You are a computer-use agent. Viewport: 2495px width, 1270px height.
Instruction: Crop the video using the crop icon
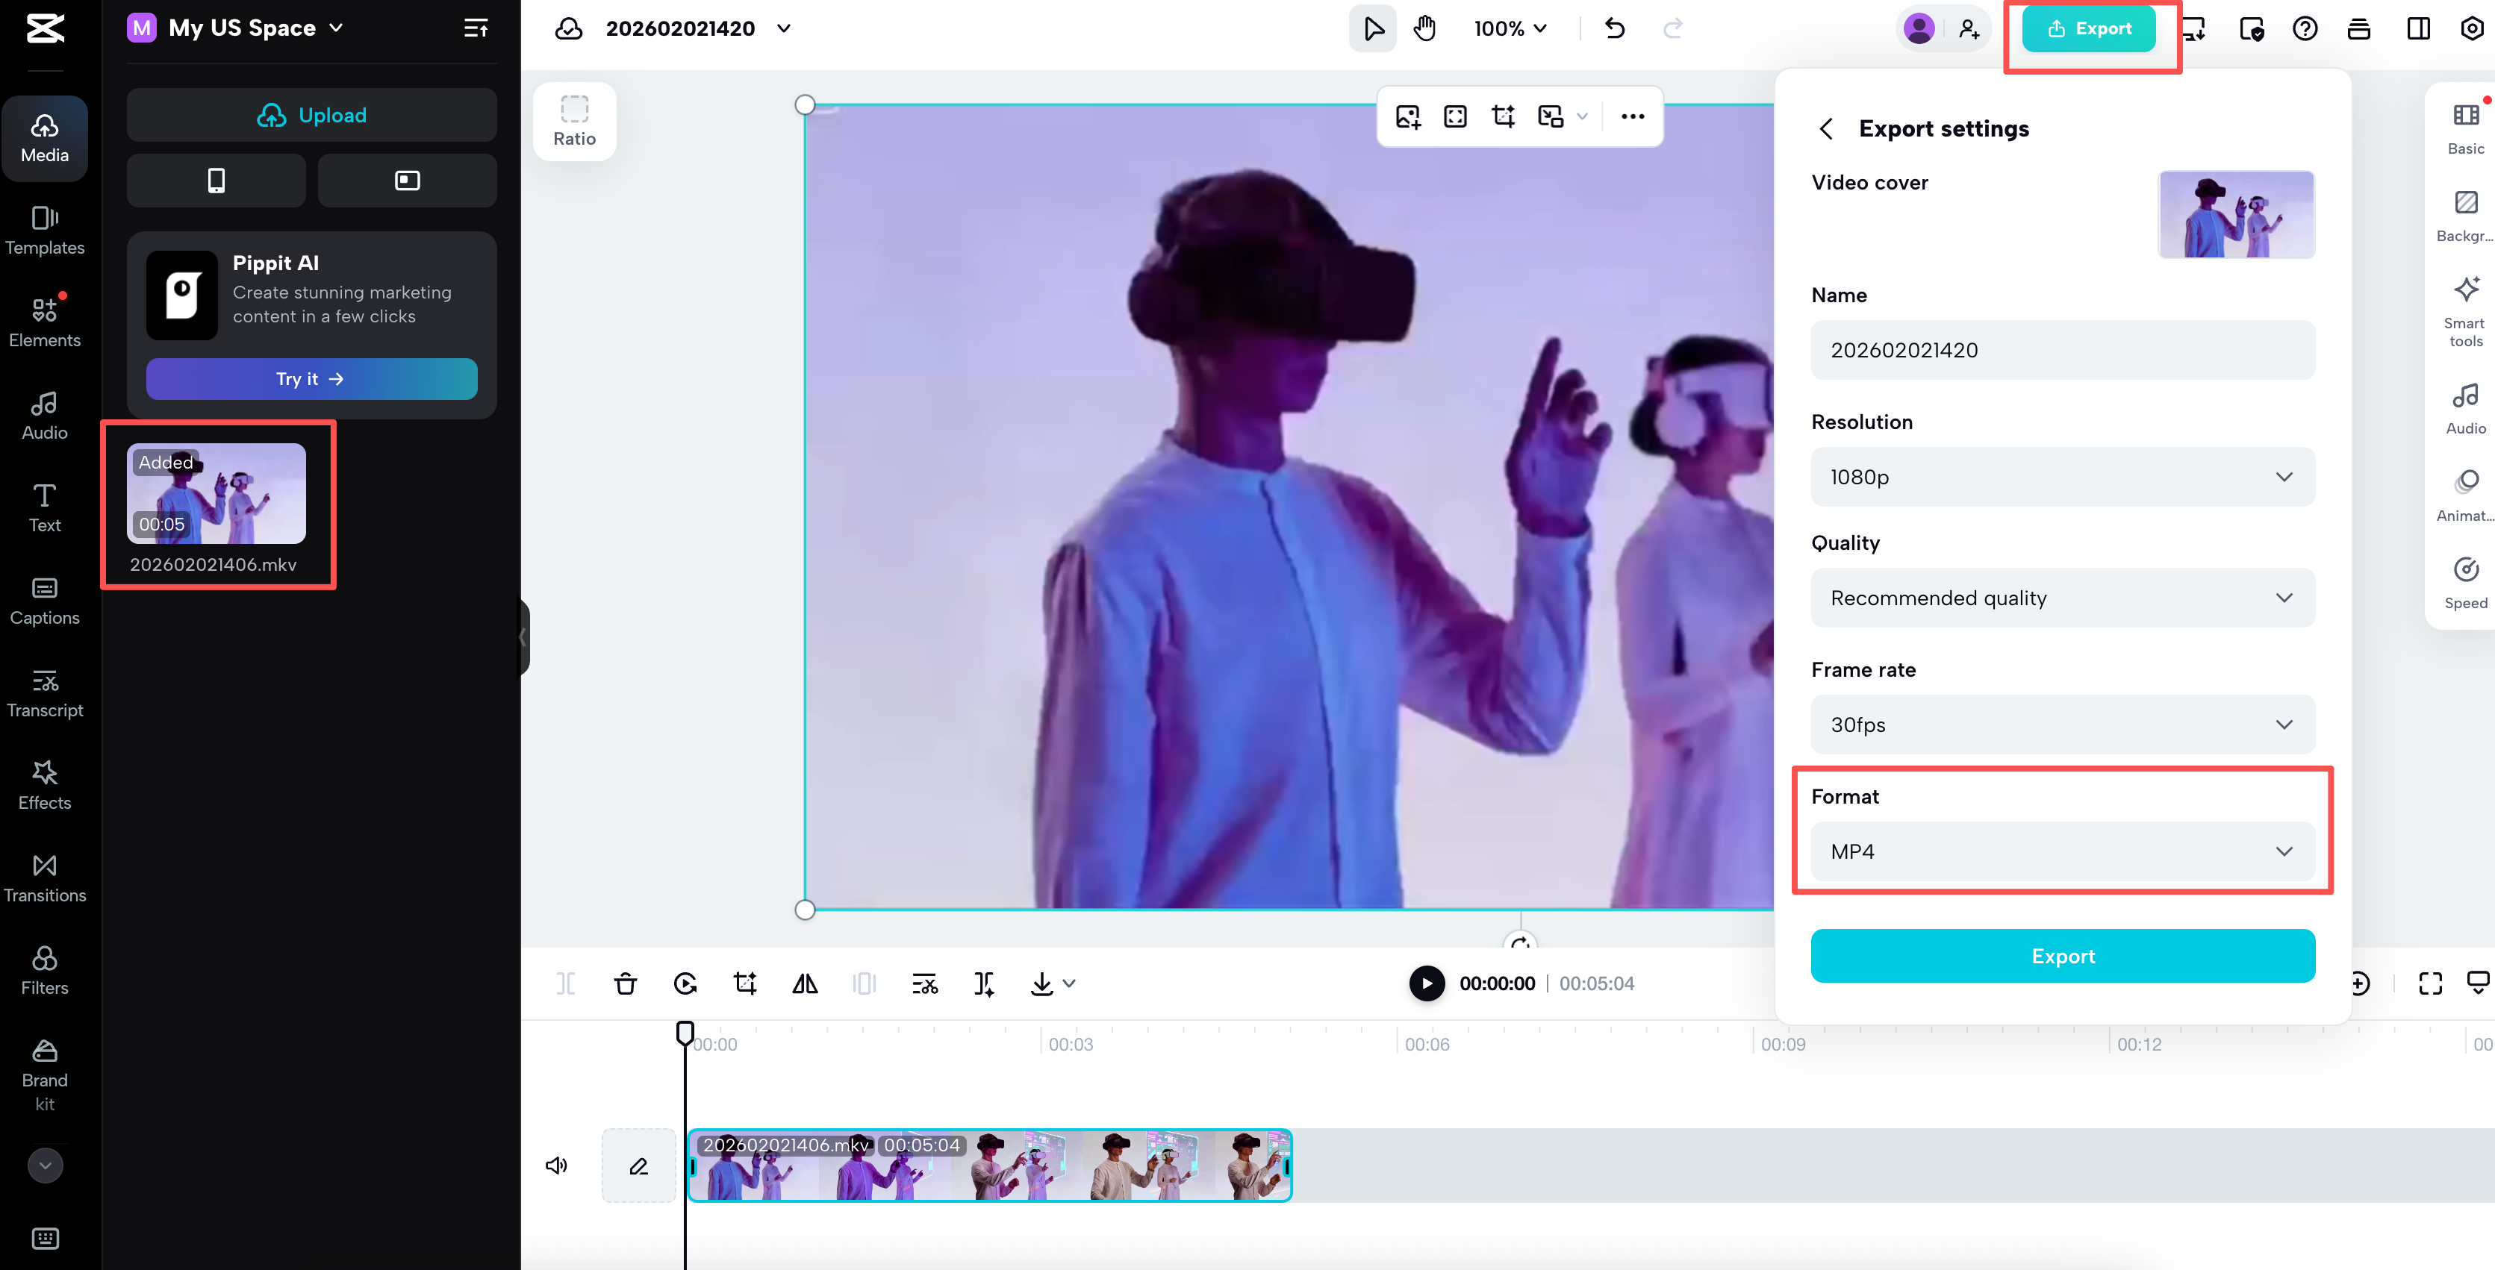[x=745, y=983]
